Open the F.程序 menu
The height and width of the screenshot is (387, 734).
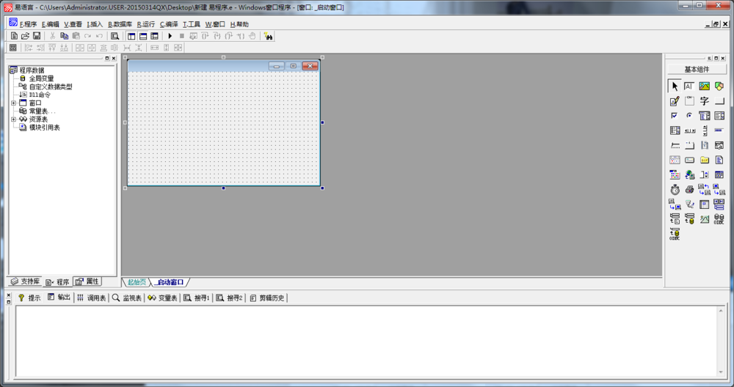pos(28,24)
